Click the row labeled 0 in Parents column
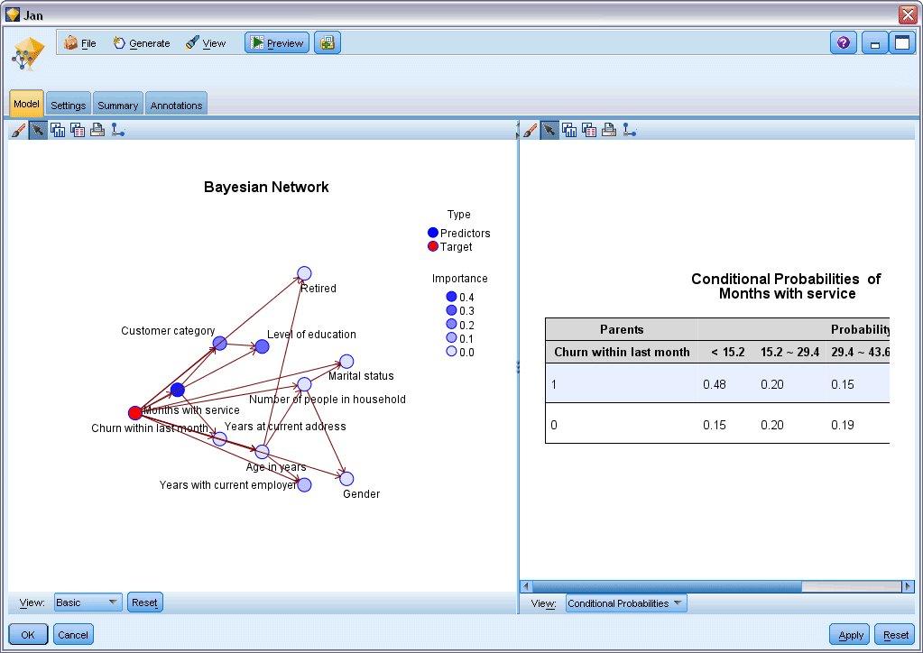 coord(554,425)
